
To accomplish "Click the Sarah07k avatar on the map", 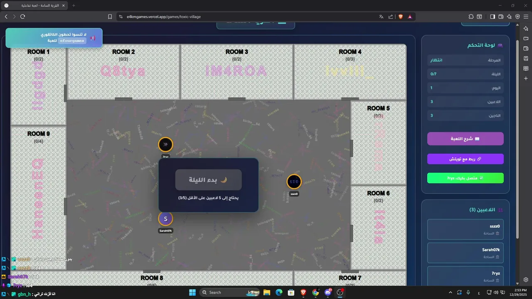I will [165, 218].
